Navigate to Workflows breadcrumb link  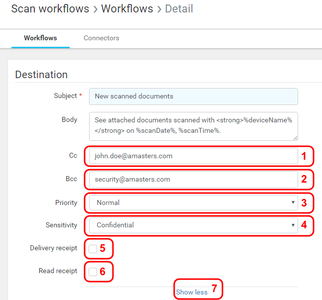128,9
